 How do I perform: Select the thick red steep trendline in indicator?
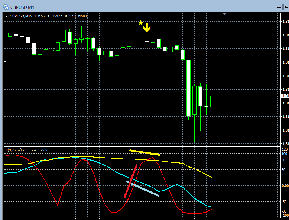coord(131,181)
